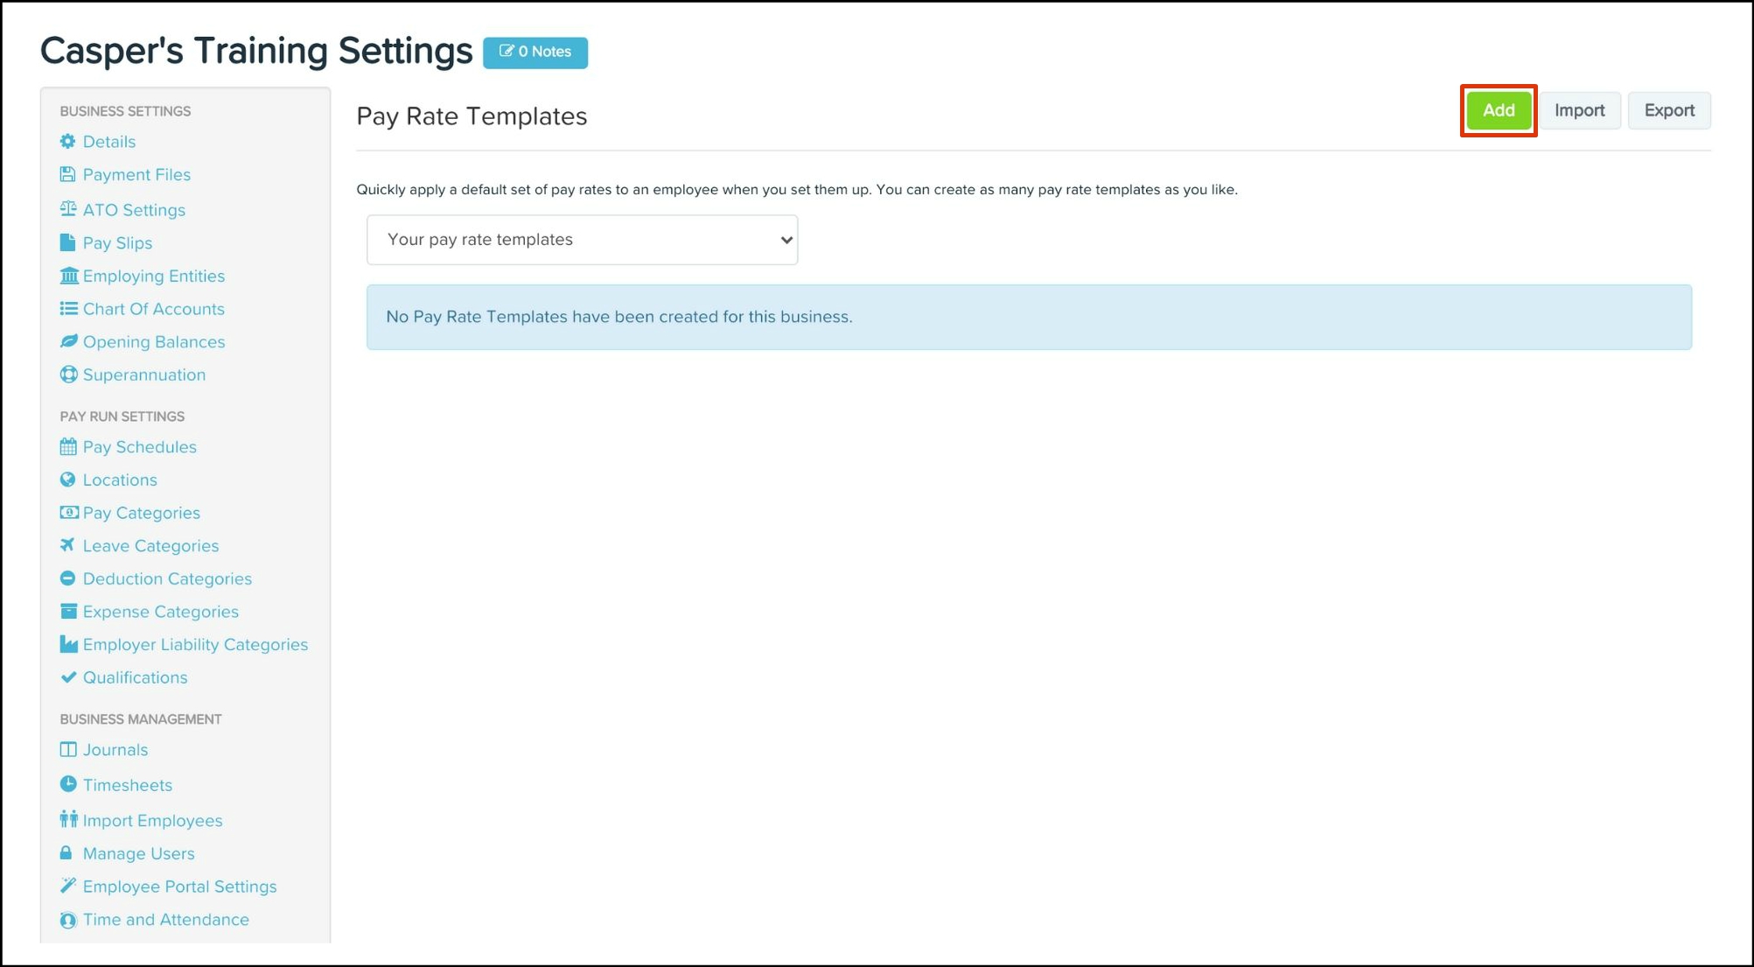
Task: Click the clock icon beside Timesheets
Action: click(67, 784)
